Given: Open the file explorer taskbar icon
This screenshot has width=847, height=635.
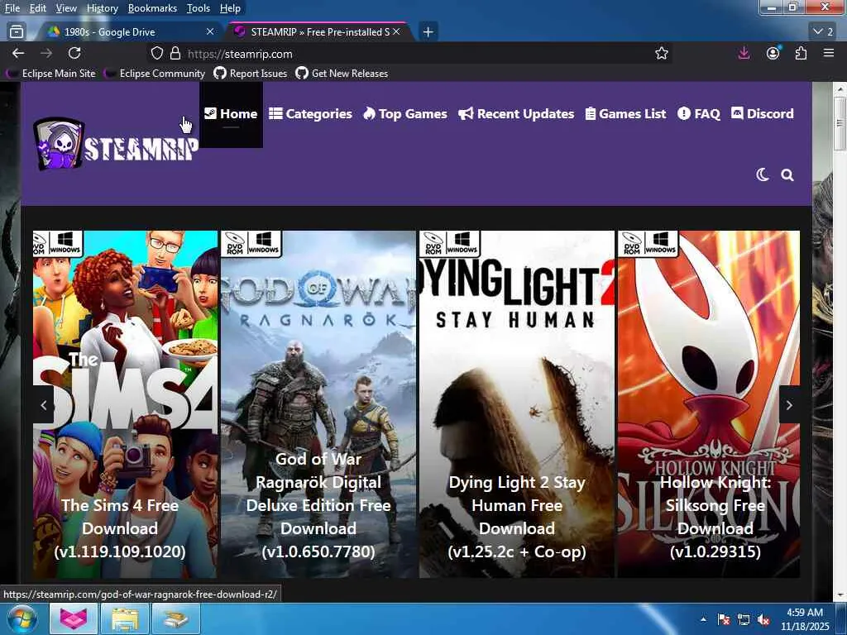Looking at the screenshot, I should [x=125, y=618].
